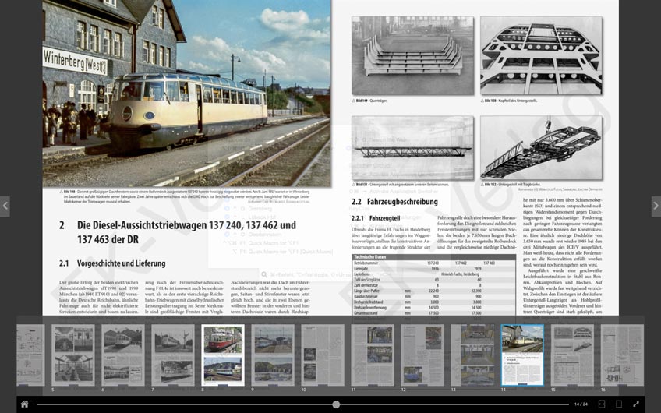661x413 pixels.
Task: Click the Bild 151 Untergestell photo
Action: tap(412, 148)
